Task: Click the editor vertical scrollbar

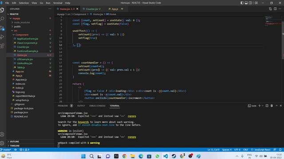Action: click(283, 41)
